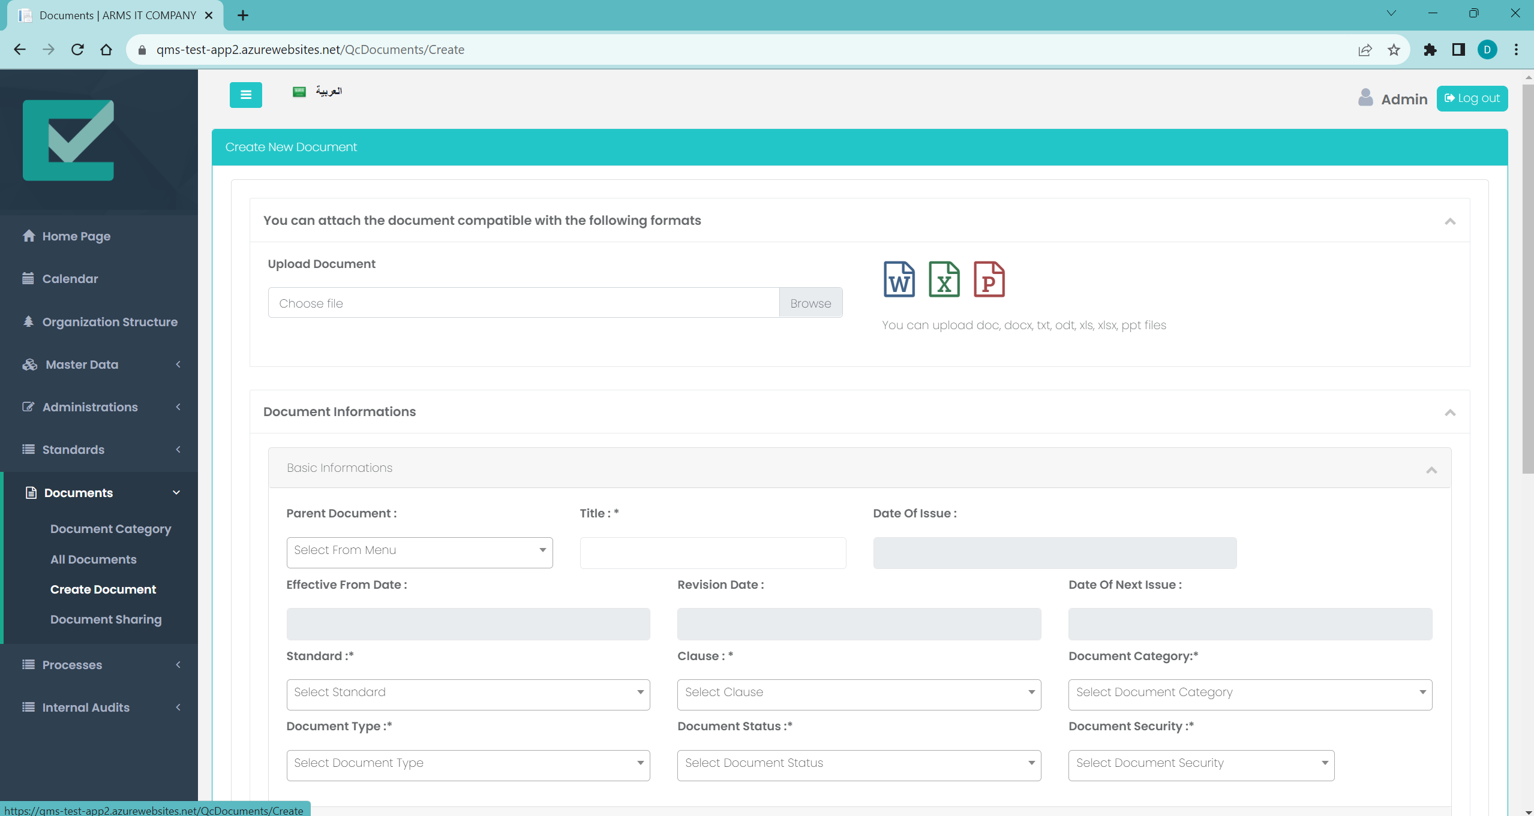Viewport: 1534px width, 816px height.
Task: Open Parent Document dropdown
Action: (419, 552)
